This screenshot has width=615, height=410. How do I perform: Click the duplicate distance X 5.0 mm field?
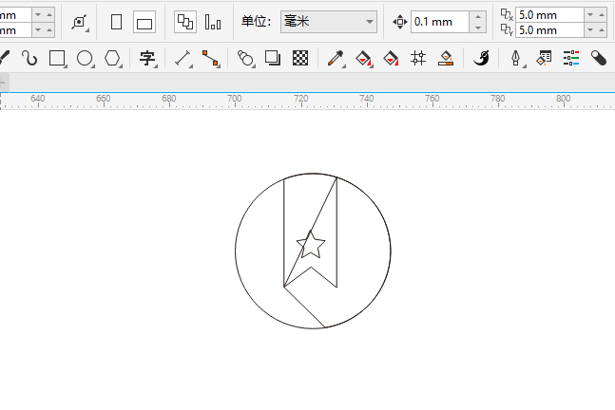click(x=549, y=15)
